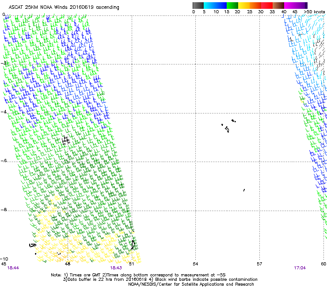Select the cyan-to-blue 5-15 knots gradient segment
Screen dimensions: 327x287
click(215, 5)
